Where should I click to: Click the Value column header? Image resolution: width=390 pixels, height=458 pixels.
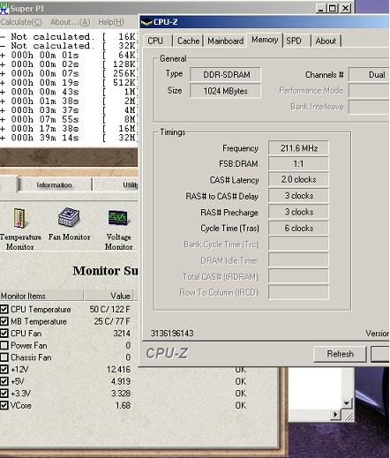pyautogui.click(x=109, y=296)
